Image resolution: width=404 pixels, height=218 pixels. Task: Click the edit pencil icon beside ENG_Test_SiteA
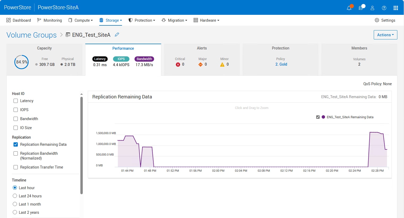(117, 35)
